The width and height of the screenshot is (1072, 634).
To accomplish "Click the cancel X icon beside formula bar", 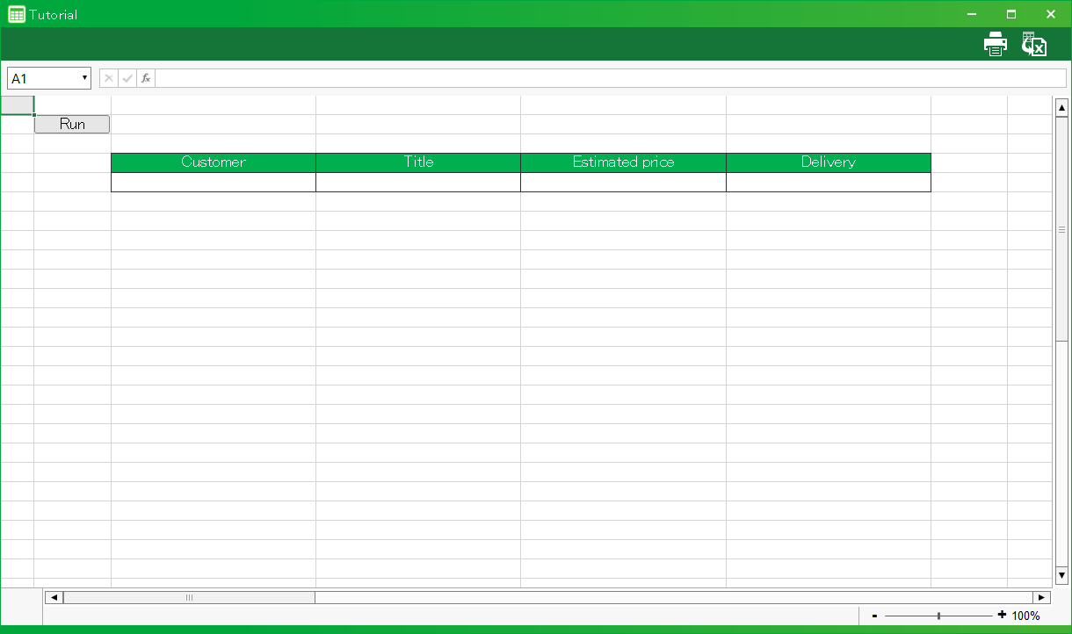I will point(109,78).
